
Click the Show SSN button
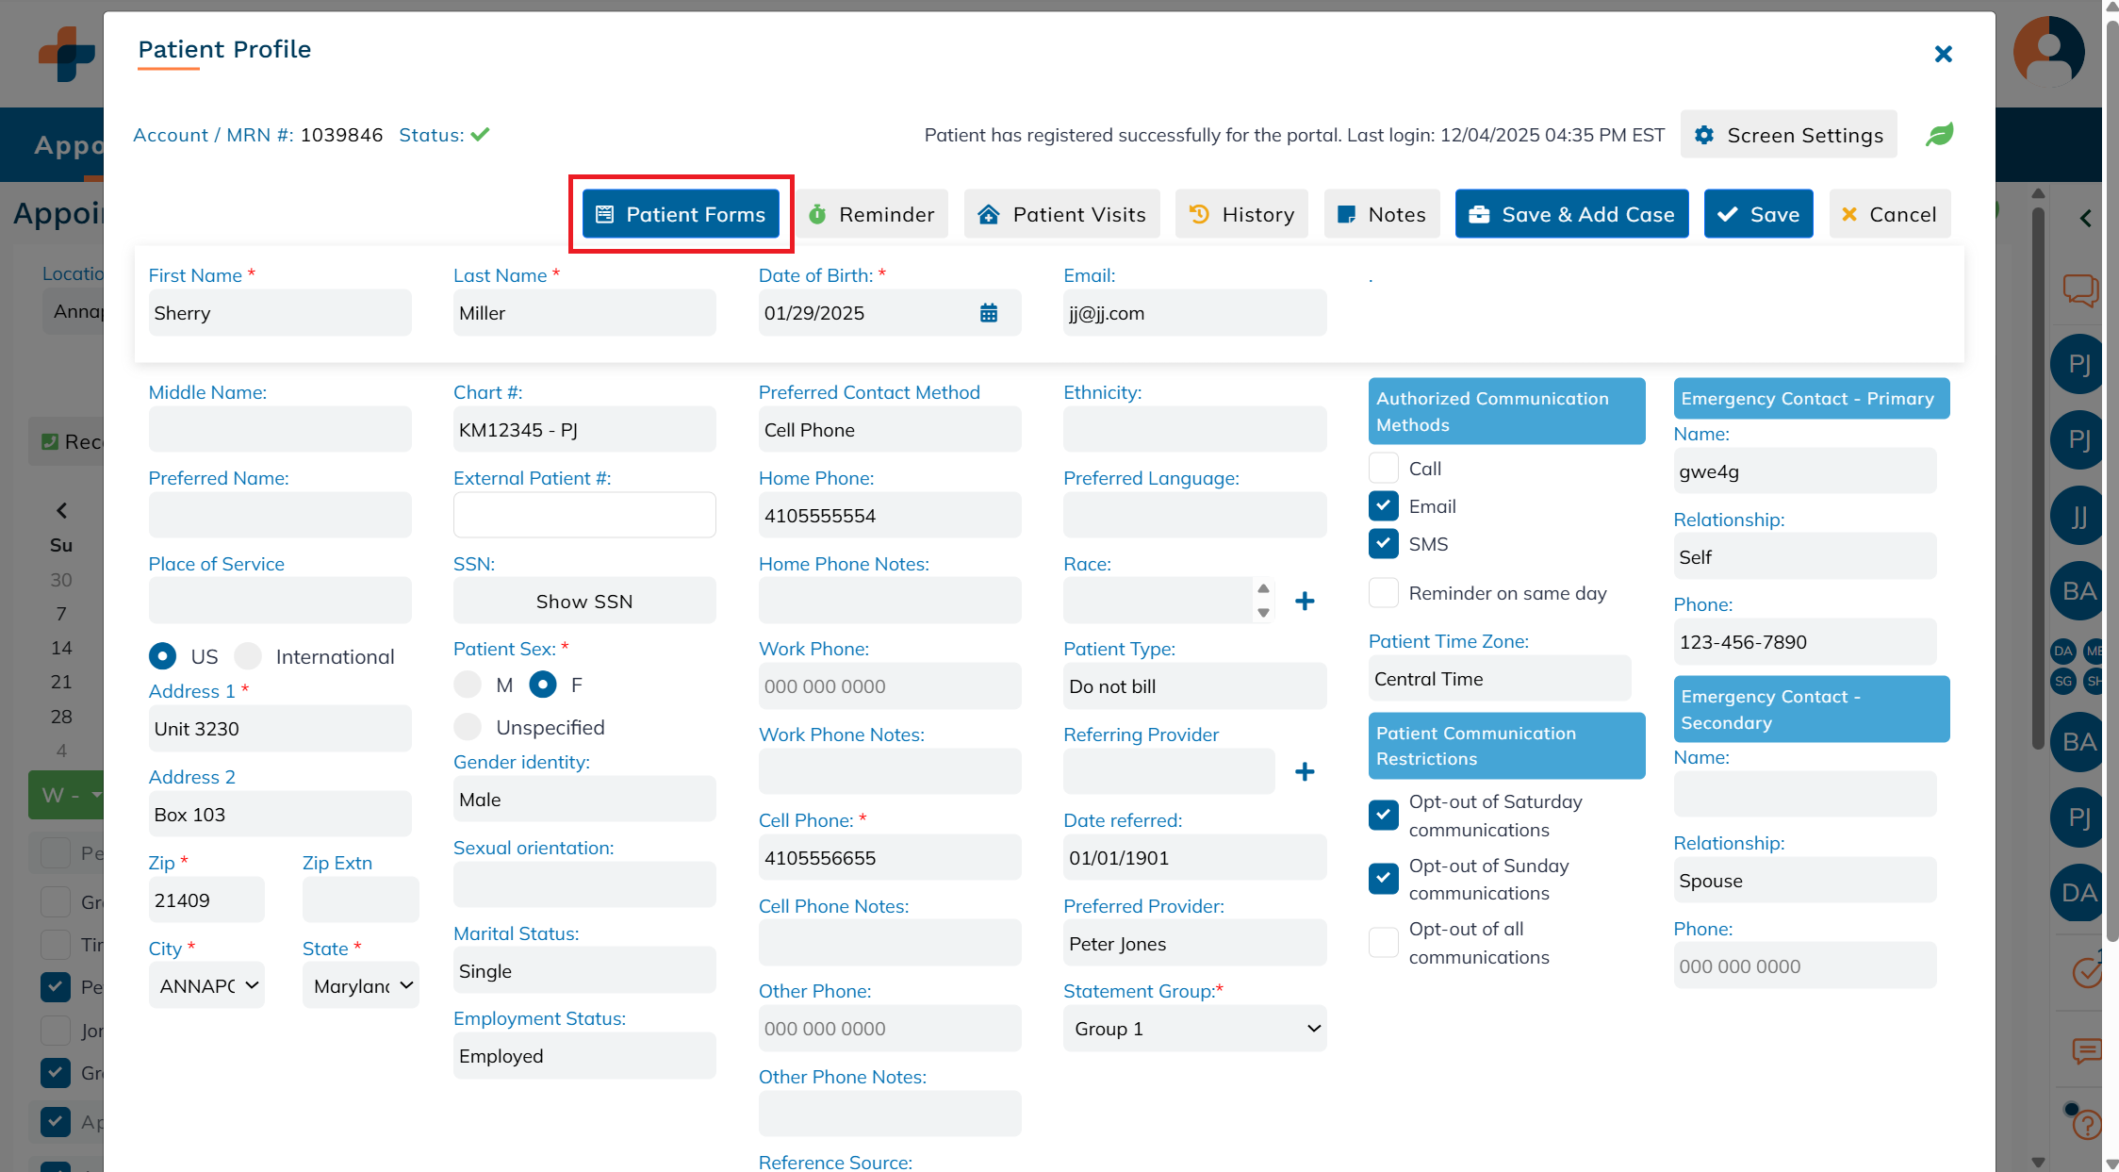coord(583,602)
